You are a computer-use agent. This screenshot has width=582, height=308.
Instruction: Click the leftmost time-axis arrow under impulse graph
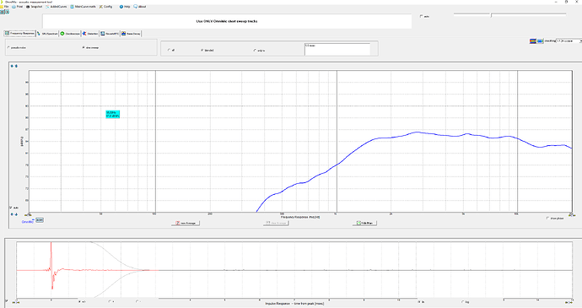coord(13,302)
